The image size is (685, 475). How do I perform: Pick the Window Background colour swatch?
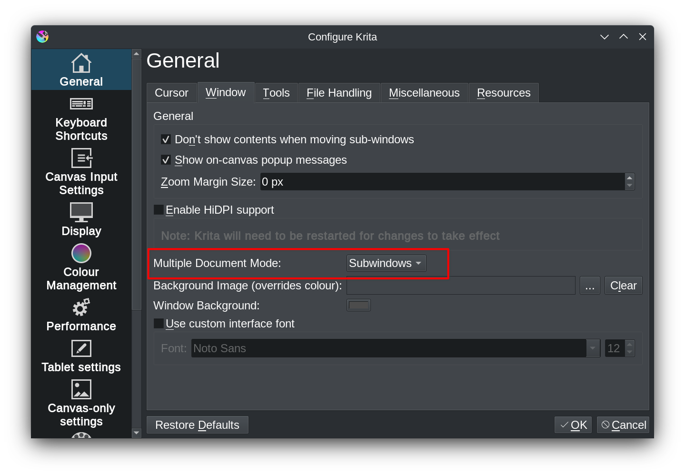(x=358, y=305)
